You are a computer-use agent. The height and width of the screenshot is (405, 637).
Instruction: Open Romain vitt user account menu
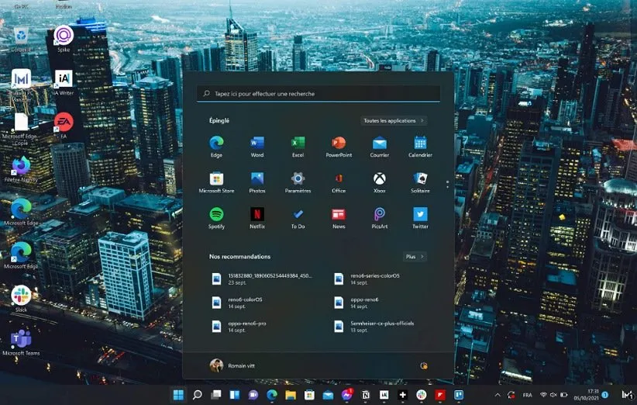(x=232, y=365)
